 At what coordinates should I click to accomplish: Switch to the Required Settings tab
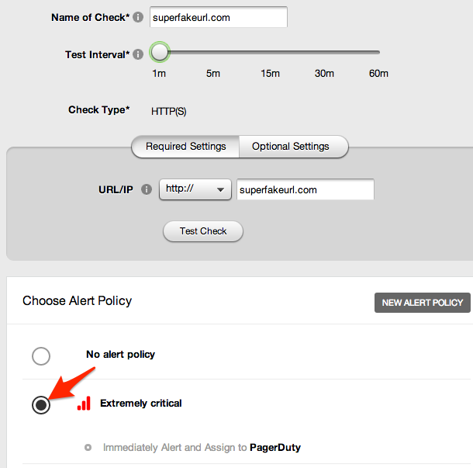[186, 146]
